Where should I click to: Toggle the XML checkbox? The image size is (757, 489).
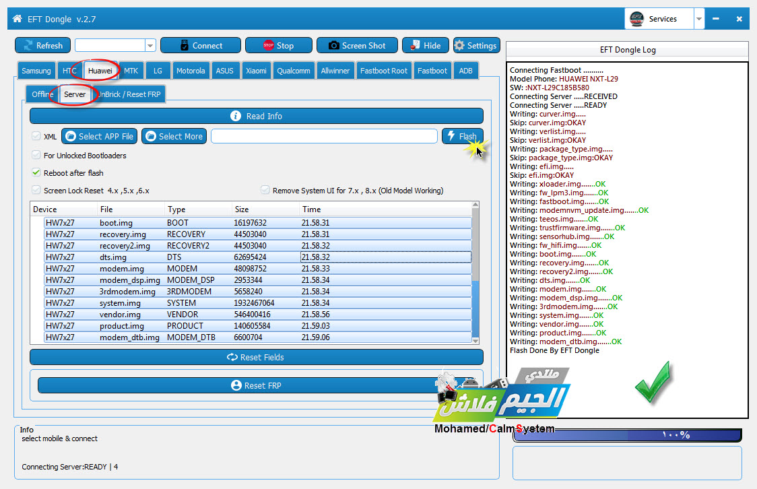36,136
